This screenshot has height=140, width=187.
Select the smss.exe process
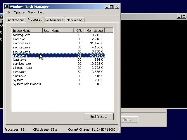[58, 76]
